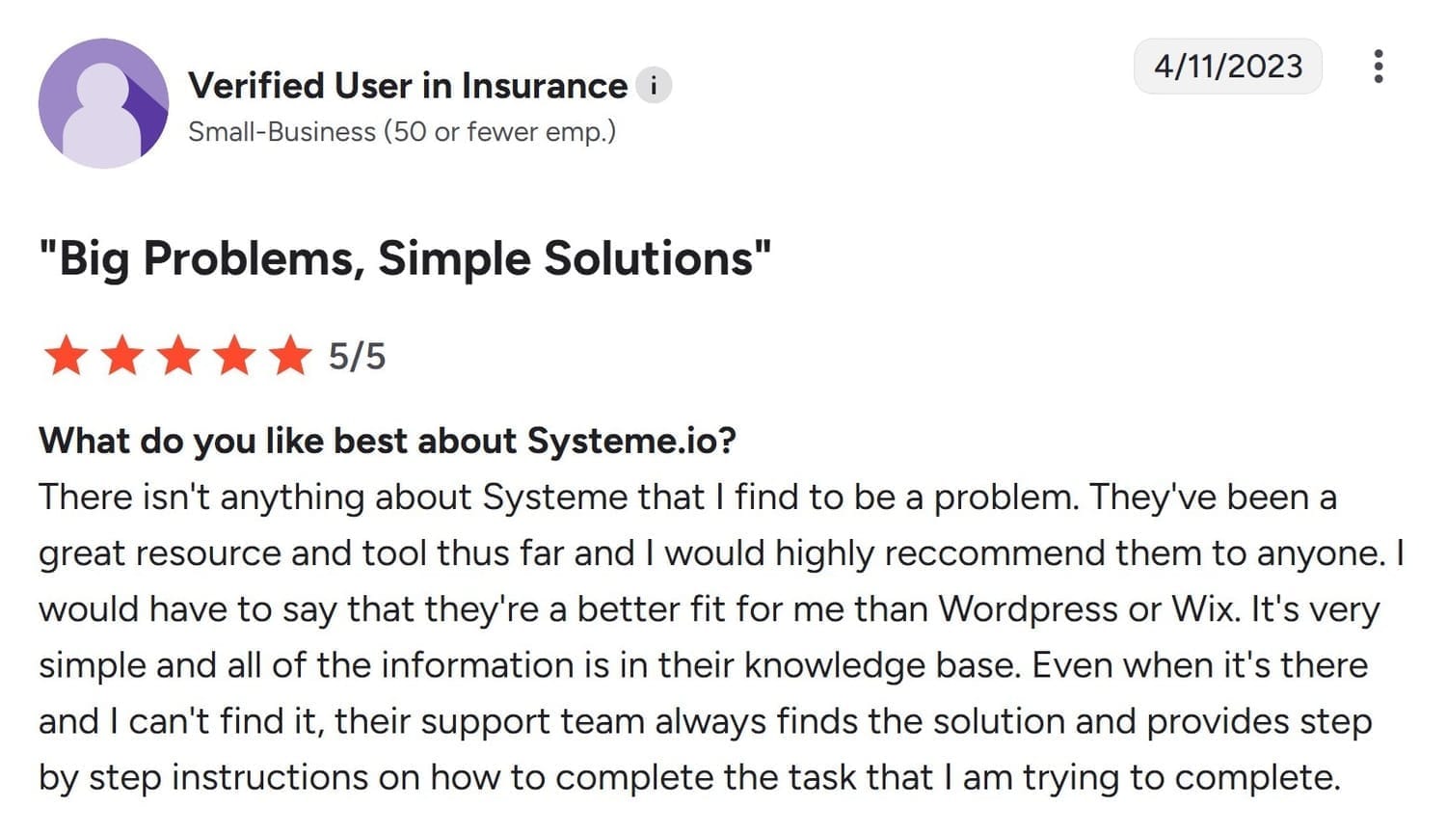
Task: Open the three-dot review options menu
Action: (x=1379, y=66)
